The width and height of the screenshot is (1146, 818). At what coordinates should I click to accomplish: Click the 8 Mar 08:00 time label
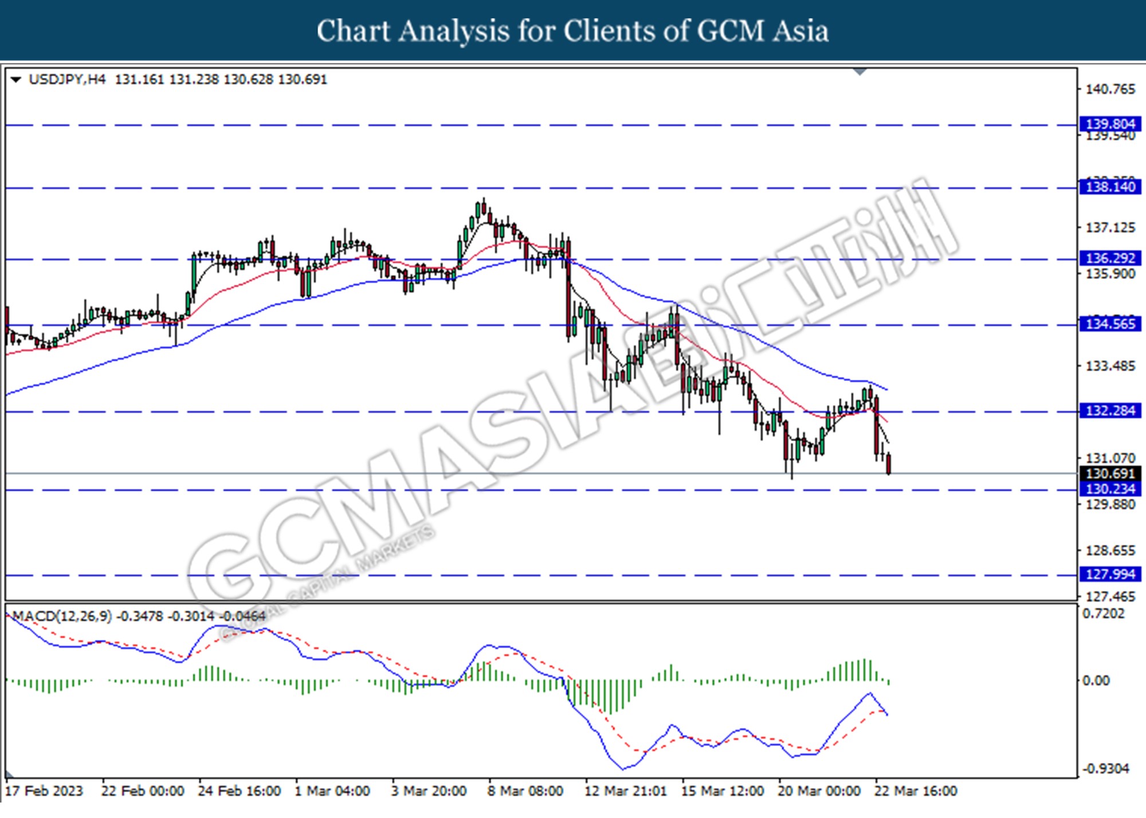pos(525,791)
